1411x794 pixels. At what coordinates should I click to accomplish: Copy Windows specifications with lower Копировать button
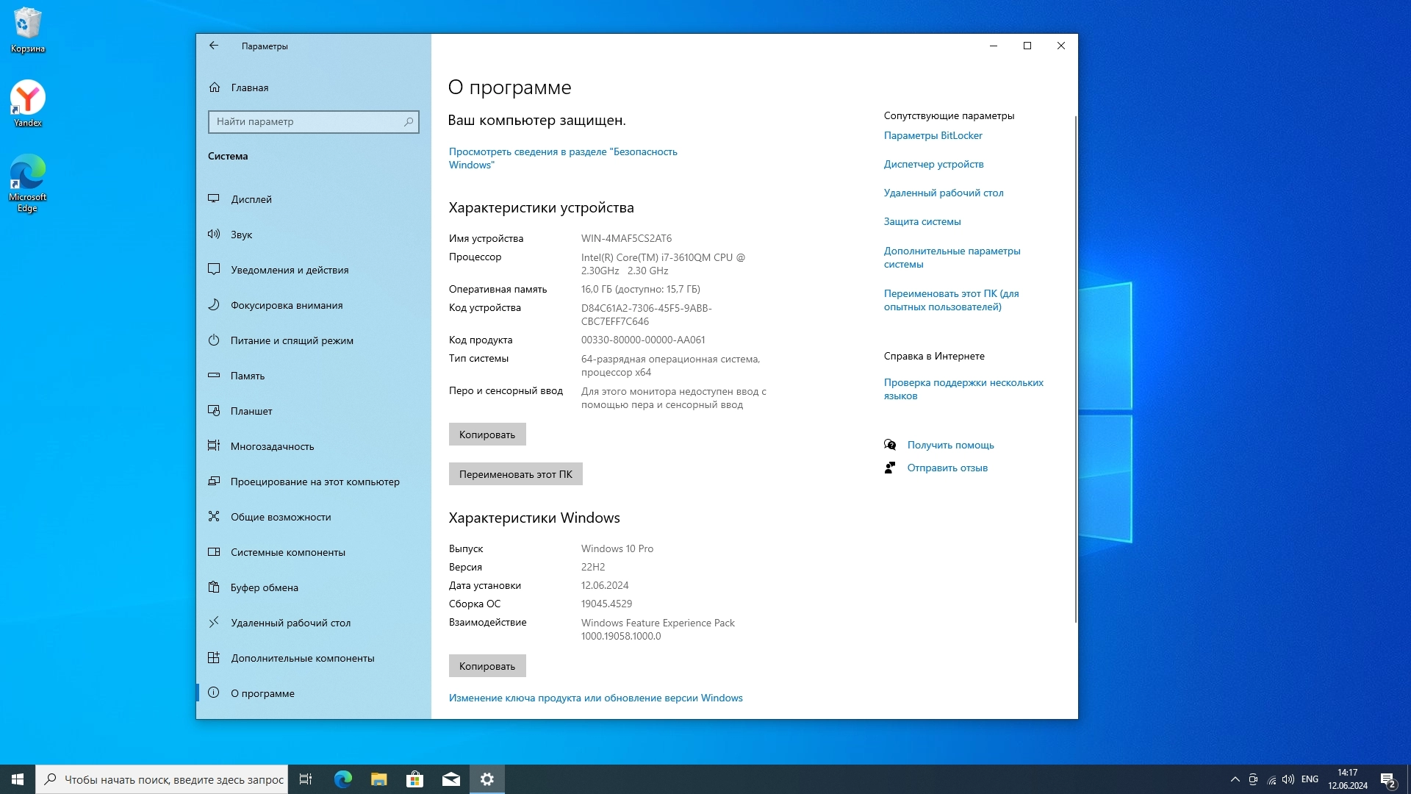click(487, 666)
